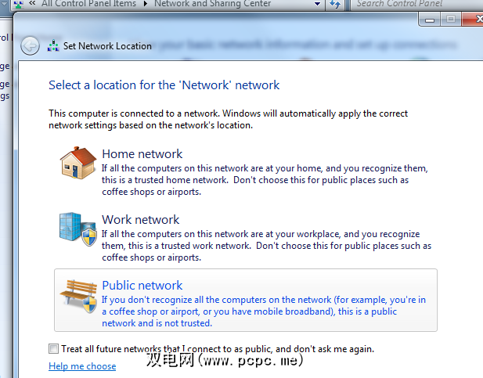Go to Network and Sharing Center breadcrumb
The image size is (483, 378).
click(213, 4)
